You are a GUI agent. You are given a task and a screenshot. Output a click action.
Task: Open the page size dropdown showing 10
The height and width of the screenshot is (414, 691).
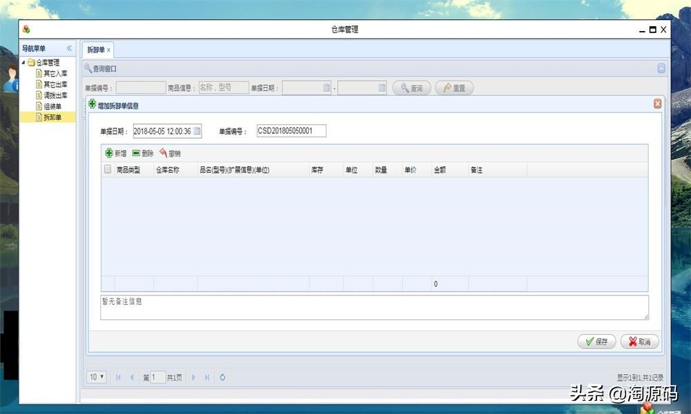click(96, 377)
